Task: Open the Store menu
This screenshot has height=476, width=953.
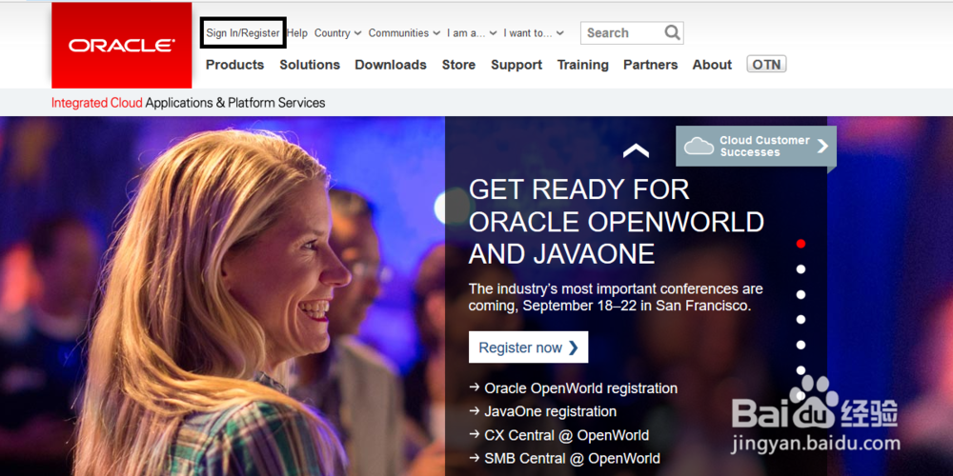Action: click(x=458, y=65)
